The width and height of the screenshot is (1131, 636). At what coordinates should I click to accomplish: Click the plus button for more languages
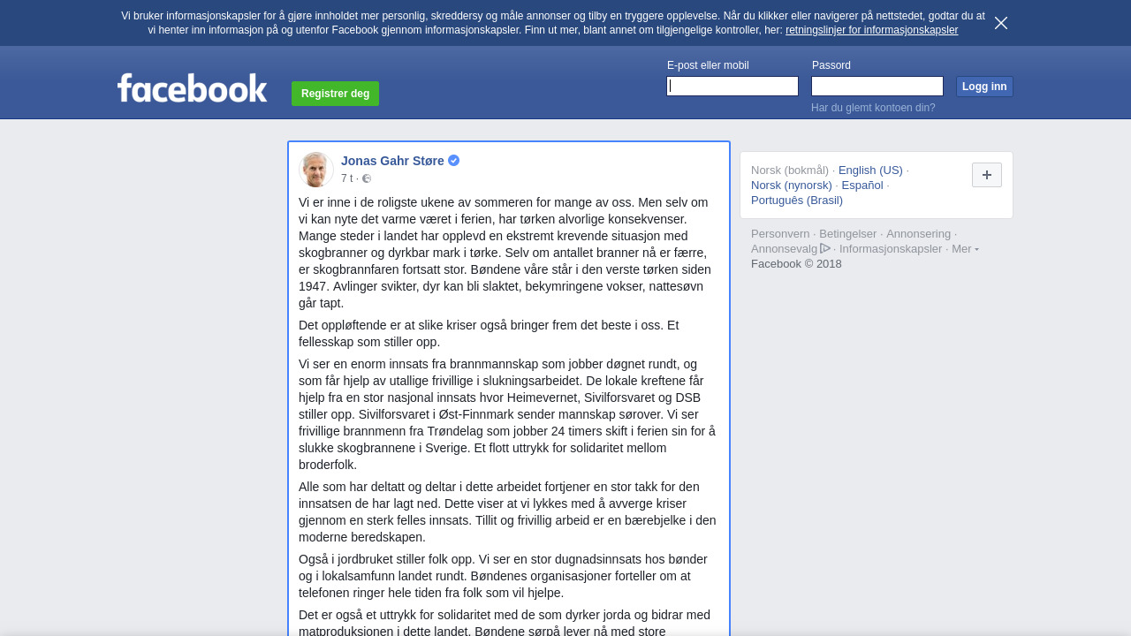[x=987, y=175]
